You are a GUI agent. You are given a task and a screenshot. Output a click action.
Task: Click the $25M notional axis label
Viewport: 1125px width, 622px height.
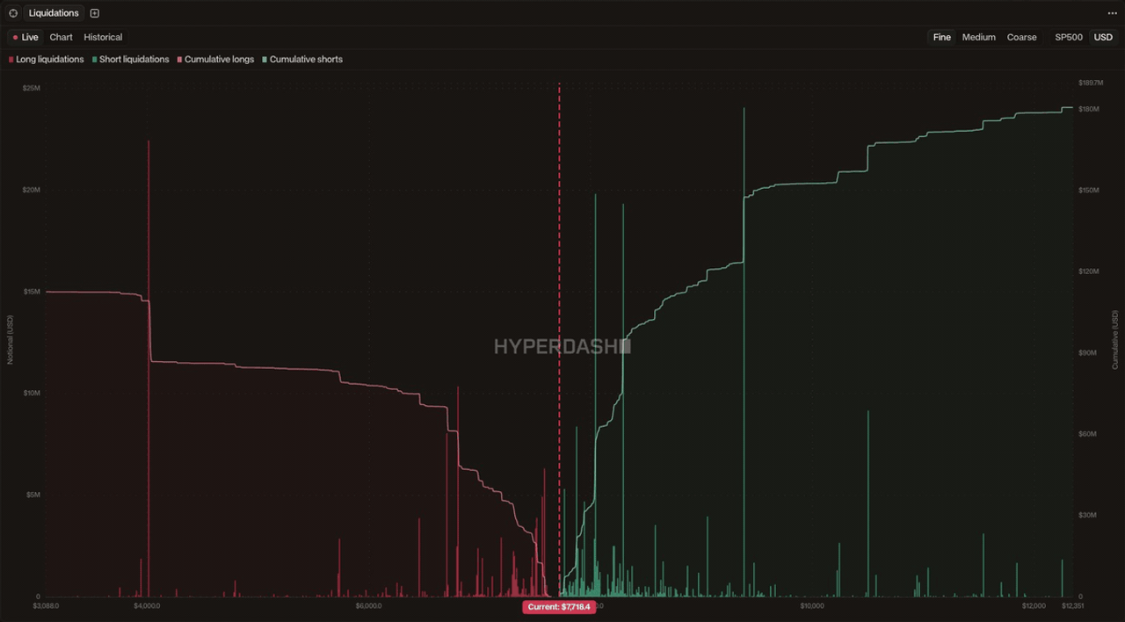pos(31,89)
